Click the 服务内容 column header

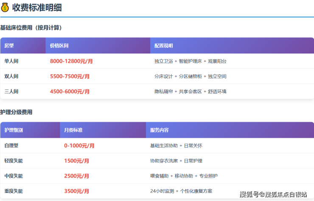click(159, 130)
